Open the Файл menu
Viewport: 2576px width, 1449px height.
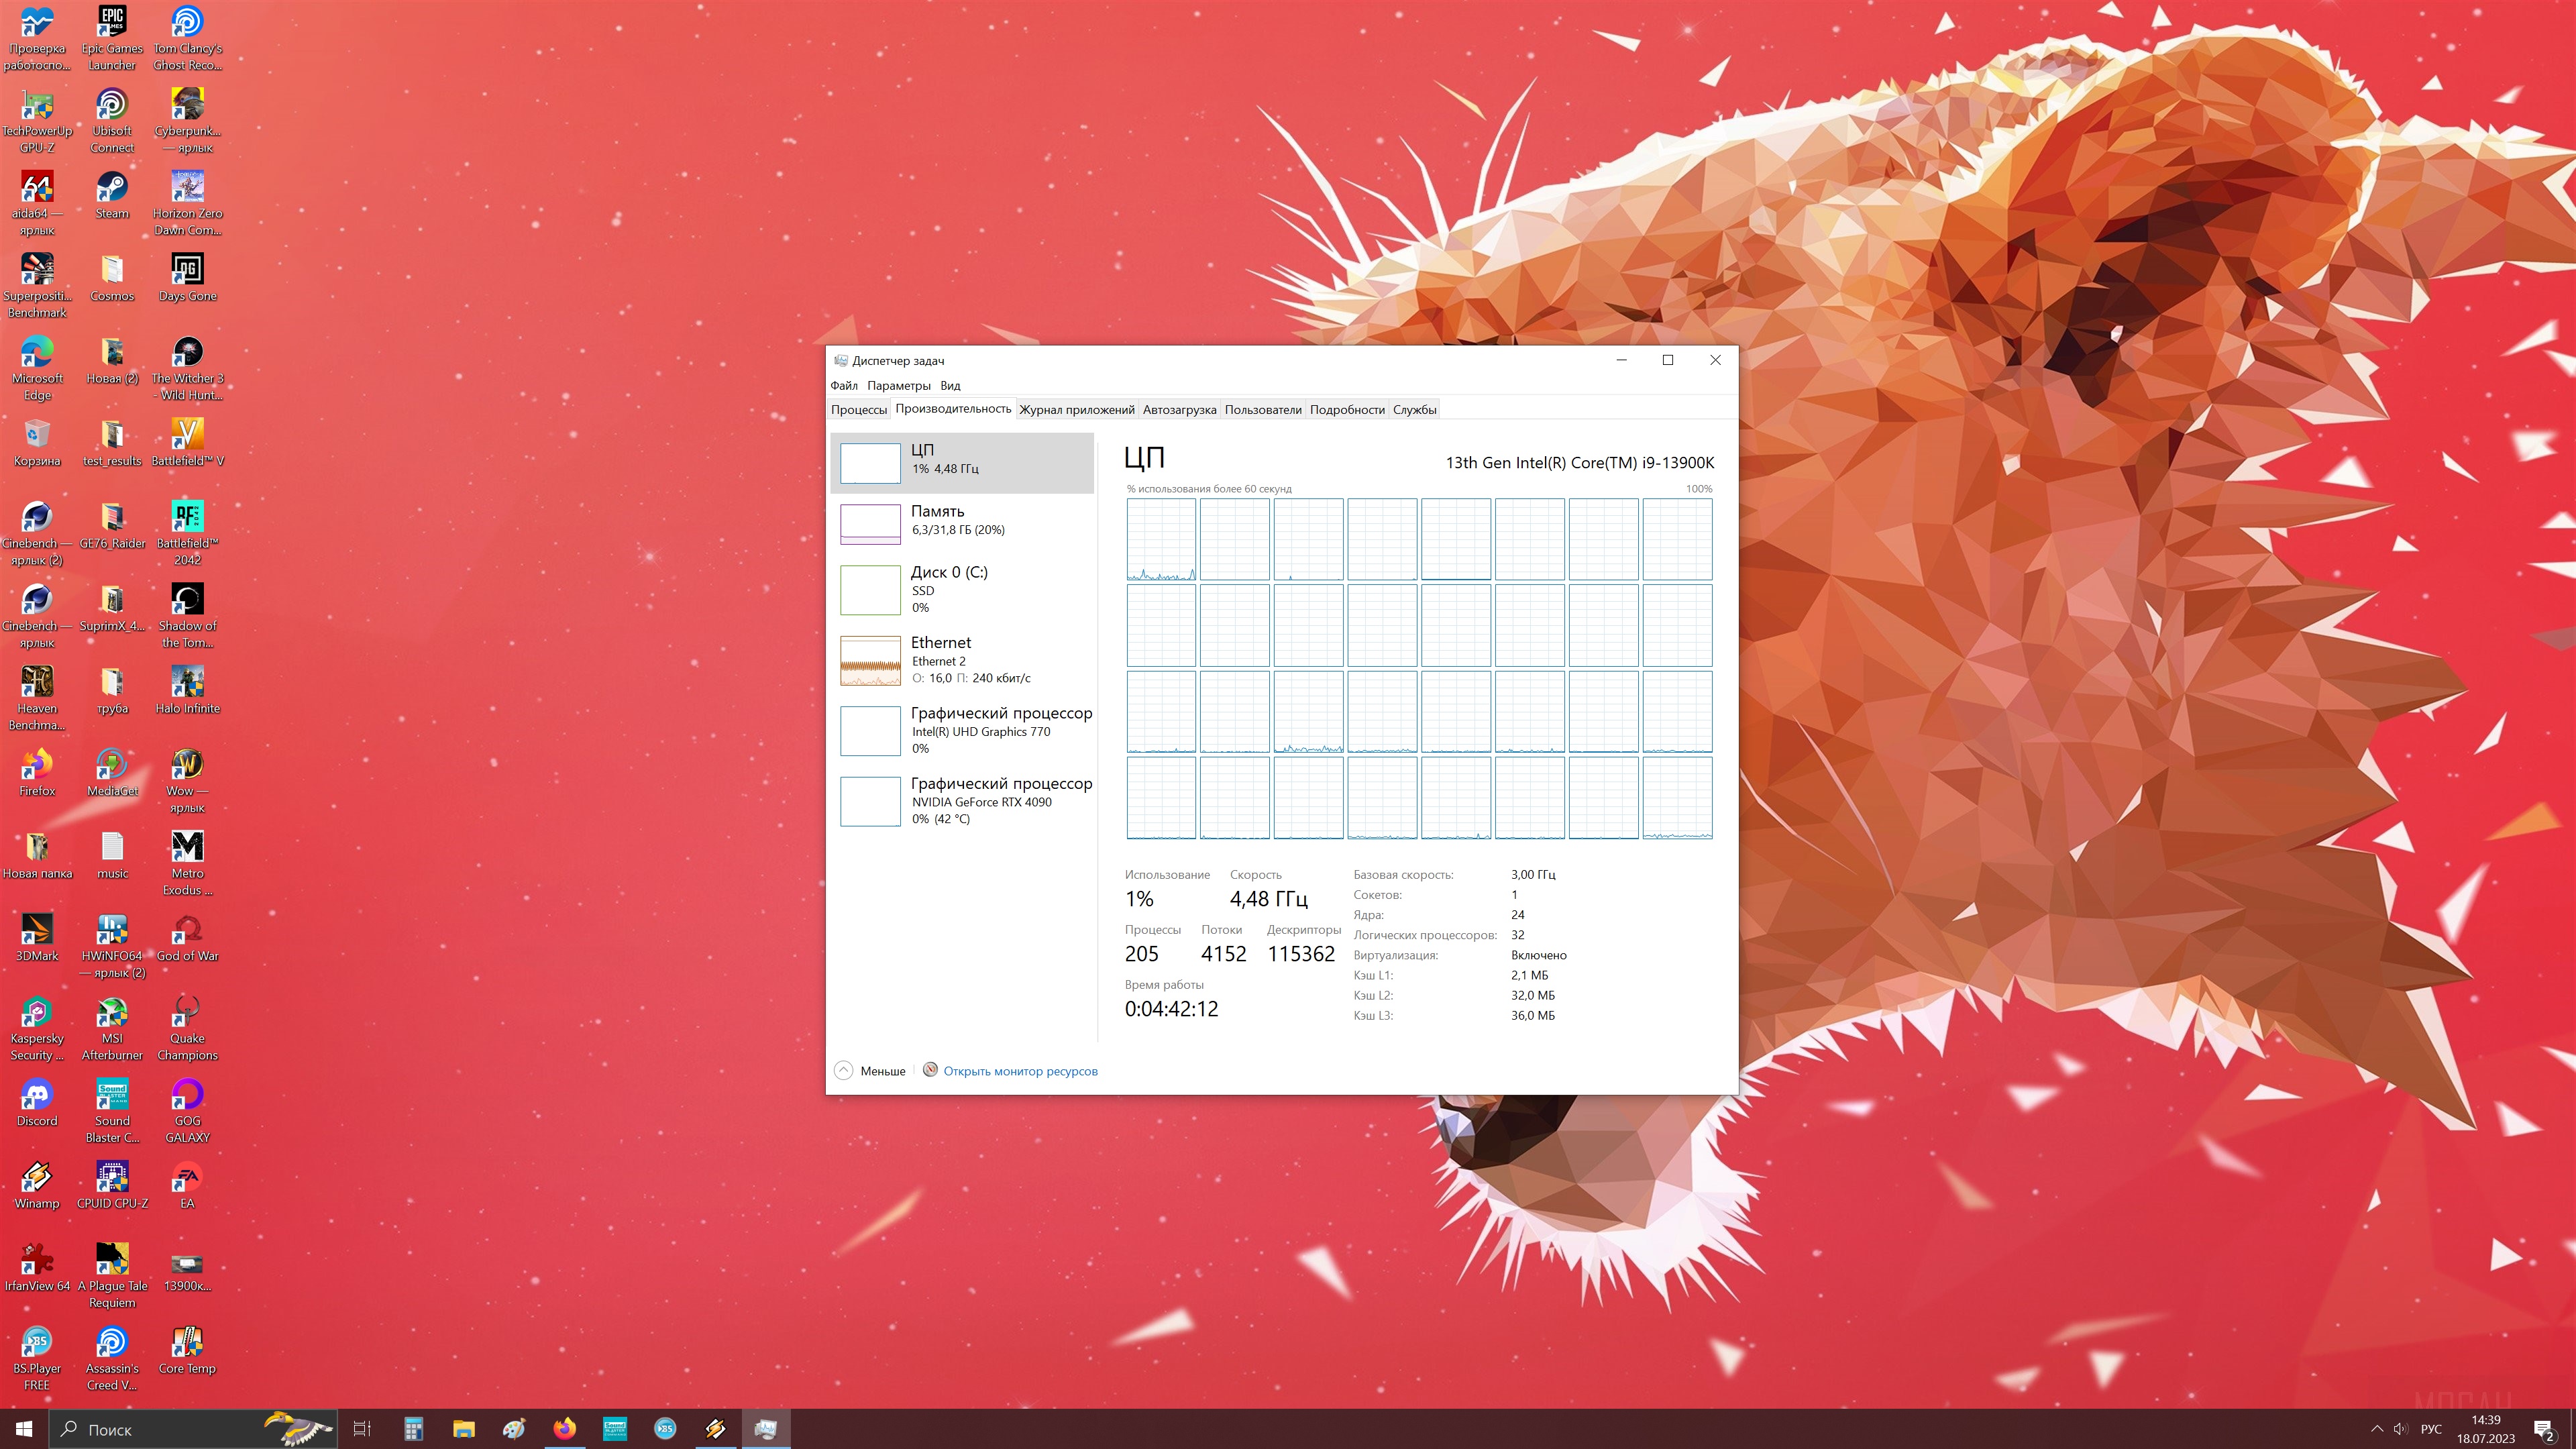[x=843, y=386]
